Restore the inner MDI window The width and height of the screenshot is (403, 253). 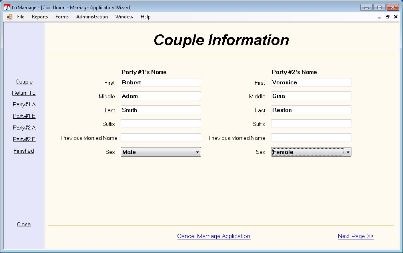click(387, 17)
